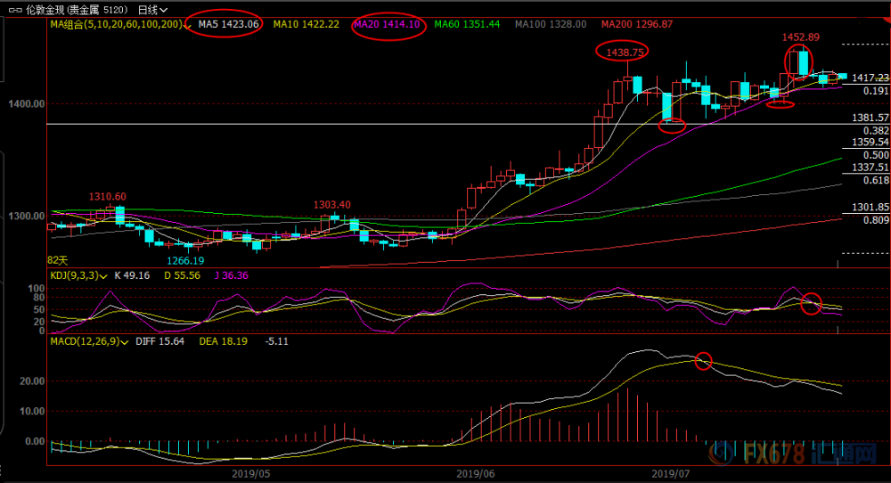This screenshot has width=891, height=483.
Task: Click the MA60 1351.44 value
Action: click(x=467, y=24)
